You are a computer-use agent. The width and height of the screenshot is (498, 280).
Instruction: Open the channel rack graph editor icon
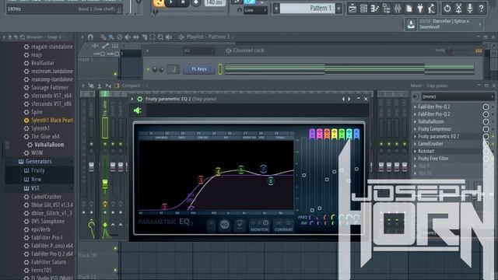pyautogui.click(x=479, y=51)
